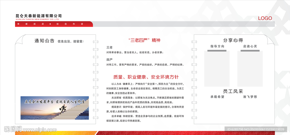Click paragraph starting 提高意识 保护环境
Viewport: 290px width, 135px height.
tap(145, 109)
